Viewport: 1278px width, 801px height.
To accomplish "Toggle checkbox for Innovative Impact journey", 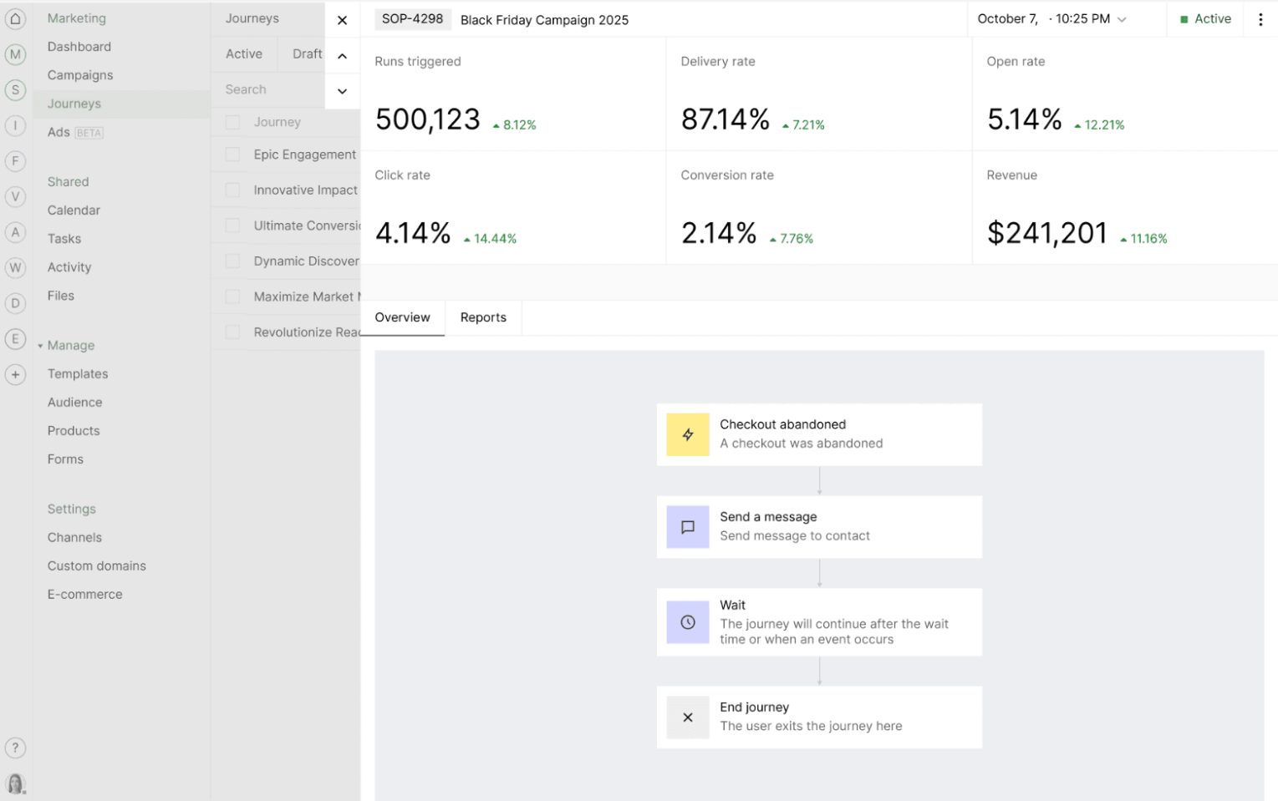I will pos(233,190).
